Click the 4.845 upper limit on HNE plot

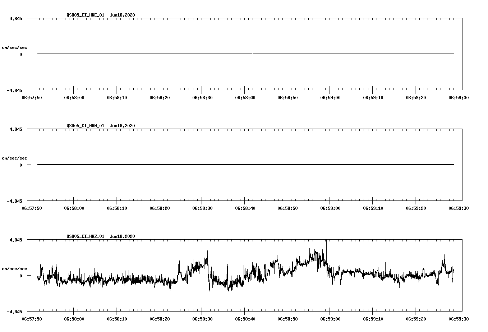click(16, 18)
